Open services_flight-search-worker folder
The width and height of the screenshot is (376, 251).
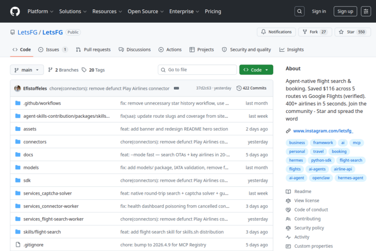tap(53, 219)
